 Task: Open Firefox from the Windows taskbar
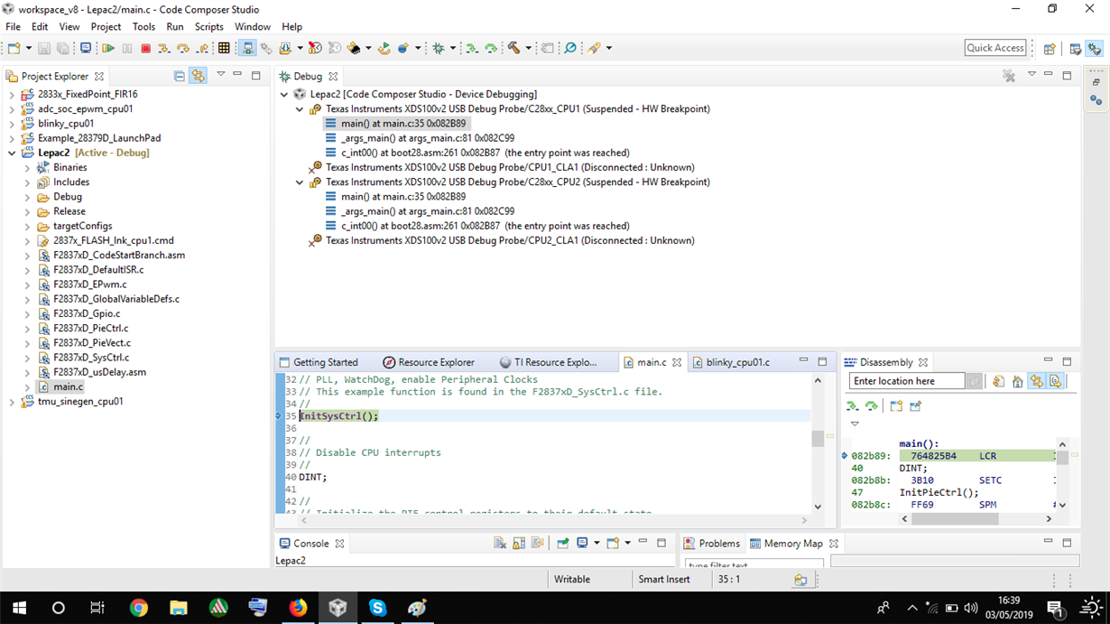click(298, 608)
